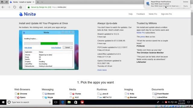Viewport: 193px width, 108px height.
Task: Click the Opera app icon
Action: pyautogui.click(x=18, y=97)
